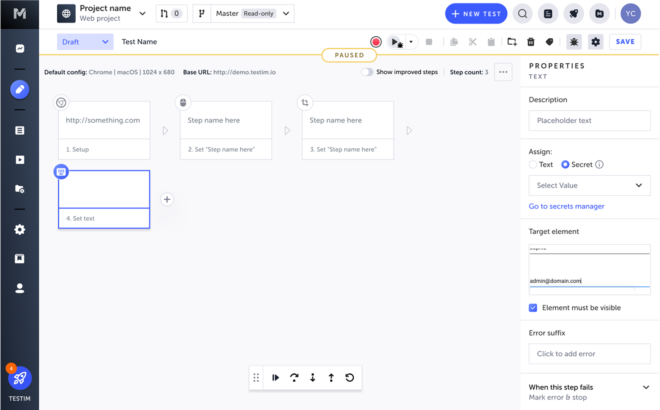Select the Text radio option
Image resolution: width=660 pixels, height=410 pixels.
[x=533, y=165]
